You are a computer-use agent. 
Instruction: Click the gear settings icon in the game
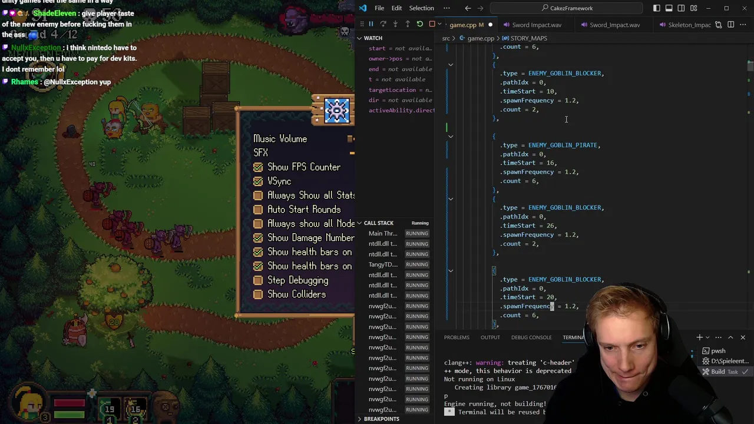tap(337, 110)
